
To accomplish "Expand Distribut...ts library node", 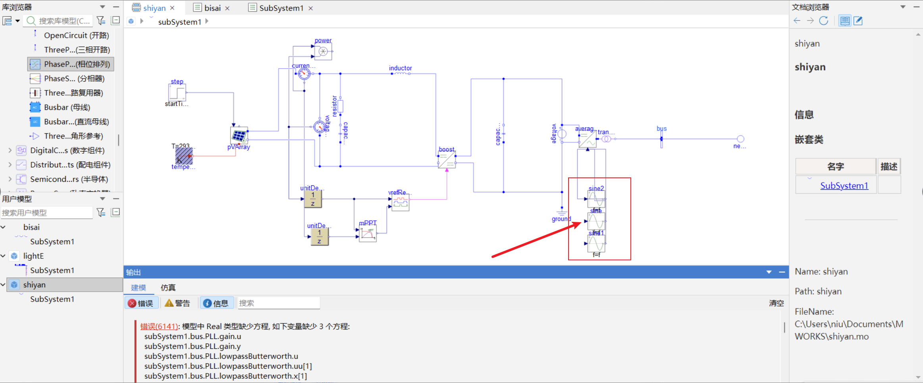I will point(10,165).
